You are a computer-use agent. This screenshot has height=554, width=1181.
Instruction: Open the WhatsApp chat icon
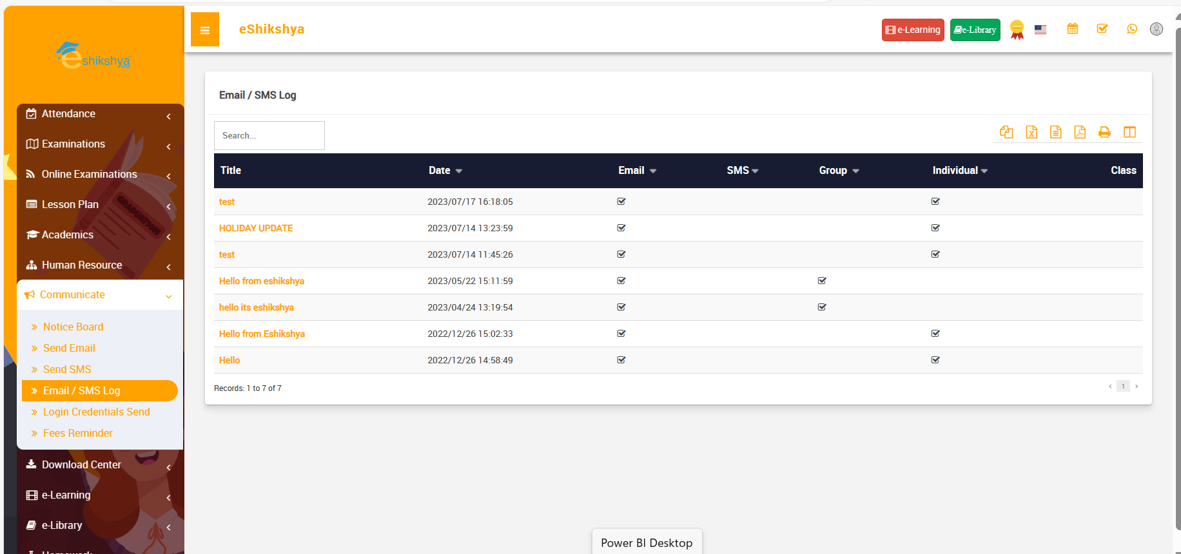(1132, 29)
